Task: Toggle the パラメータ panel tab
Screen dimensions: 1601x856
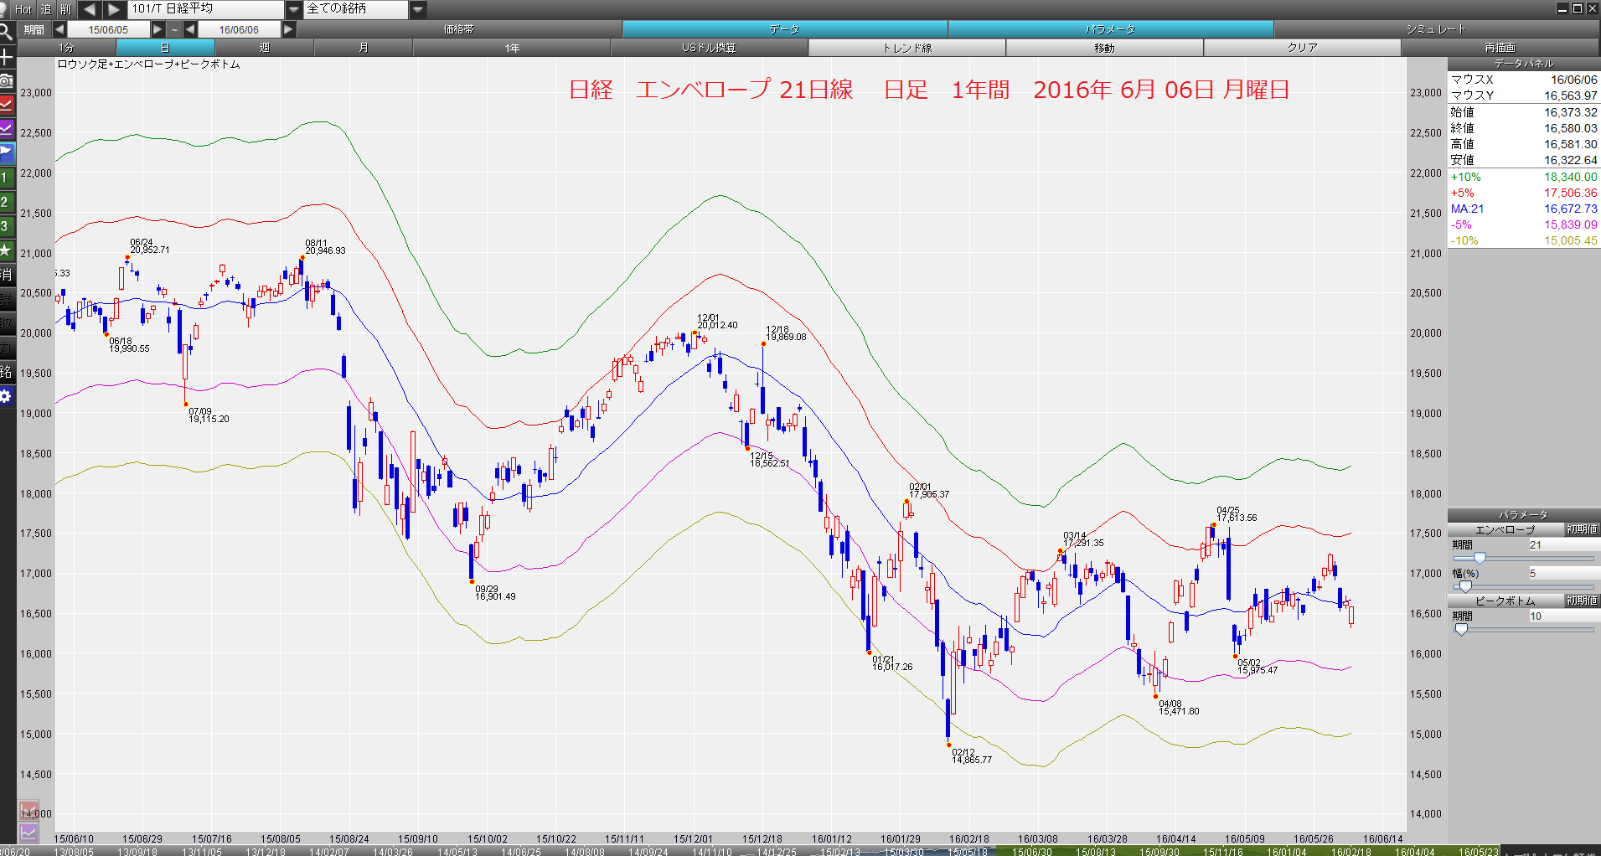Action: point(1110,29)
